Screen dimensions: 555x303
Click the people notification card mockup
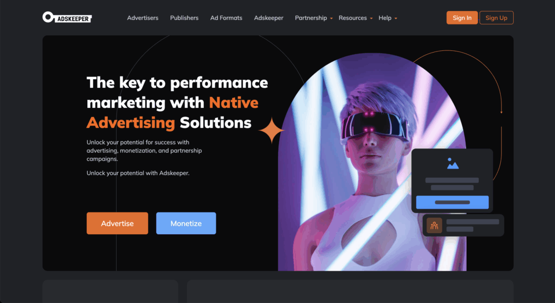click(463, 225)
